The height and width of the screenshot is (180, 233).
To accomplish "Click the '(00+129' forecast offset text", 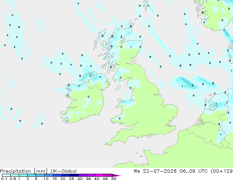I will 222,171.
